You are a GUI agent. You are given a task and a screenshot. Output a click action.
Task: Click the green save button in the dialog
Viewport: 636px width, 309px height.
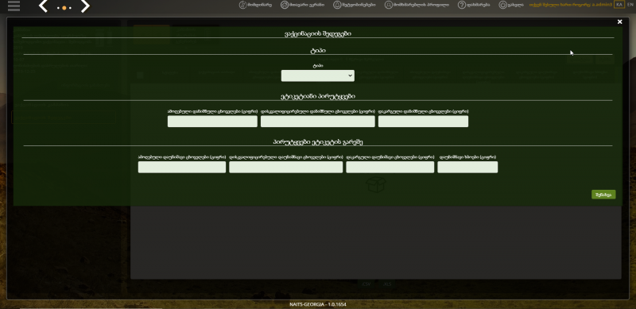coord(603,195)
